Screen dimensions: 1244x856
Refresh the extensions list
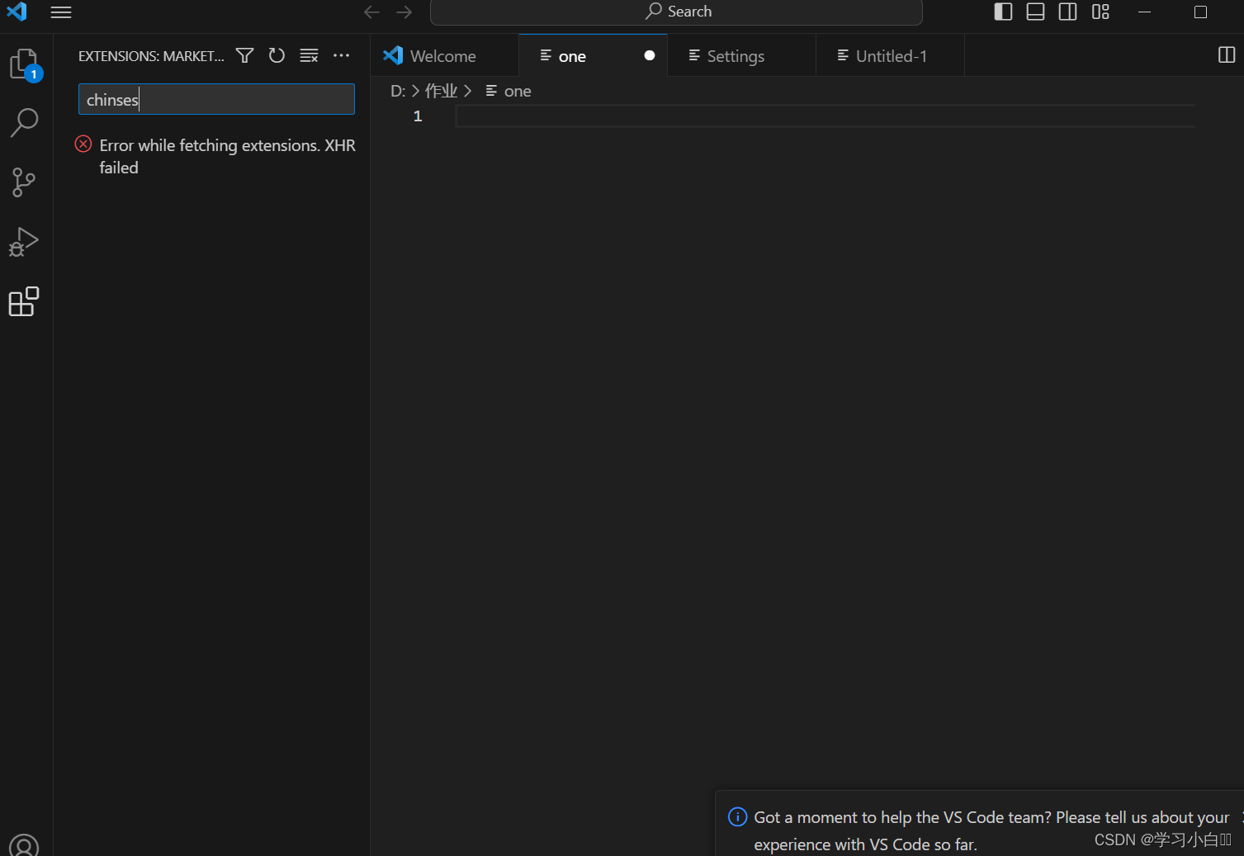[x=277, y=55]
